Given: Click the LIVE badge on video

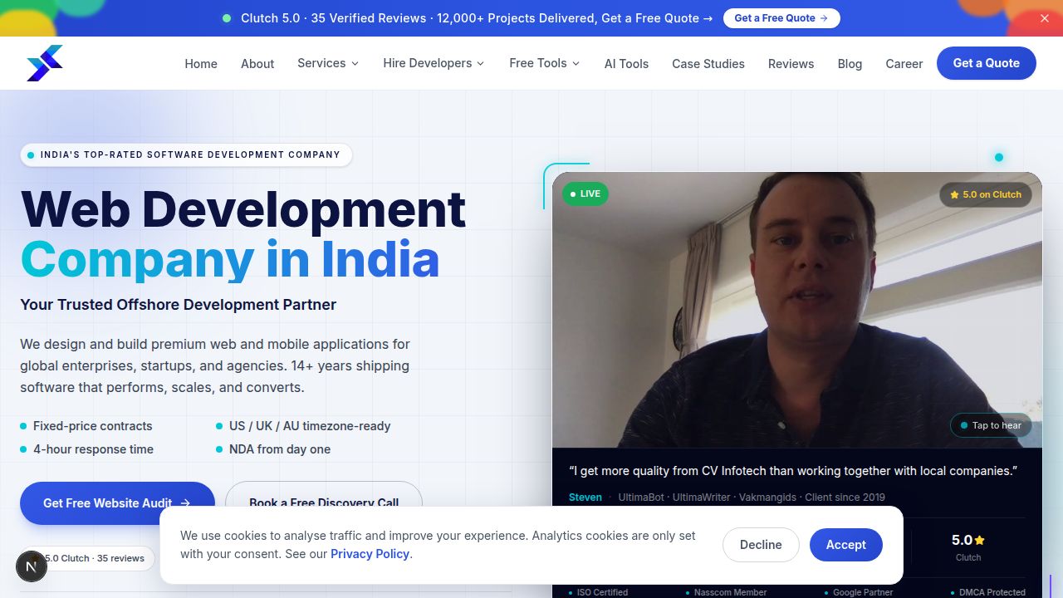Looking at the screenshot, I should click(585, 194).
